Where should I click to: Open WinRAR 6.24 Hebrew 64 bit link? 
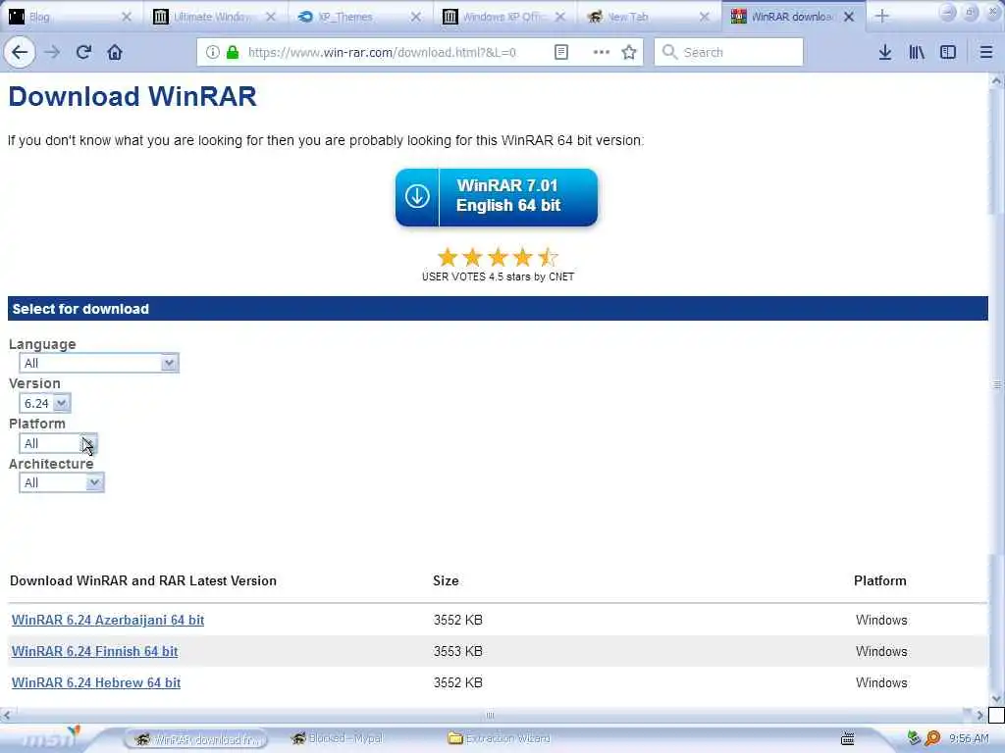click(95, 682)
